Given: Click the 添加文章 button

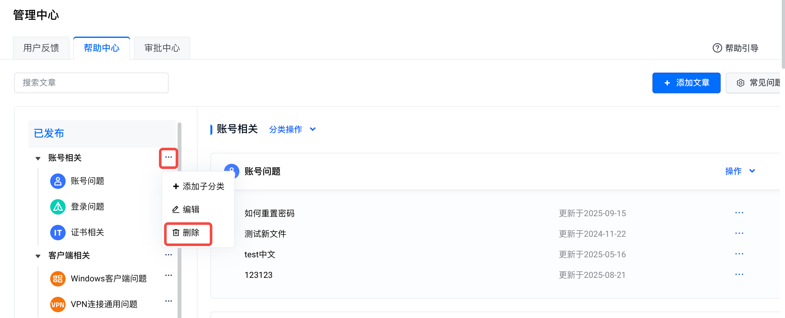Looking at the screenshot, I should [x=687, y=83].
